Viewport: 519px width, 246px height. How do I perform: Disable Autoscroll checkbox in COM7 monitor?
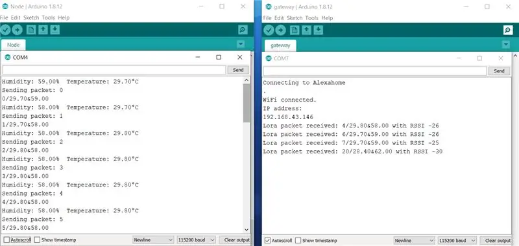pos(268,240)
